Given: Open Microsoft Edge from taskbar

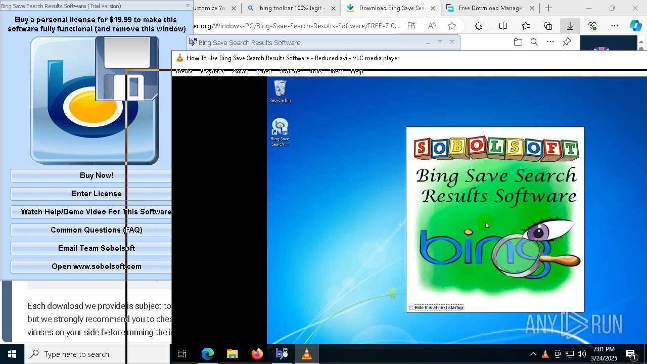Looking at the screenshot, I should pyautogui.click(x=208, y=354).
